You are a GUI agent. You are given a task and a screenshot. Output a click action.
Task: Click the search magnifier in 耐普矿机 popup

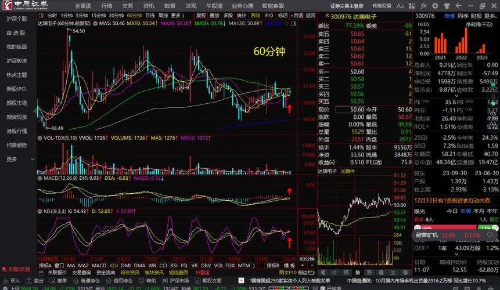490,235
